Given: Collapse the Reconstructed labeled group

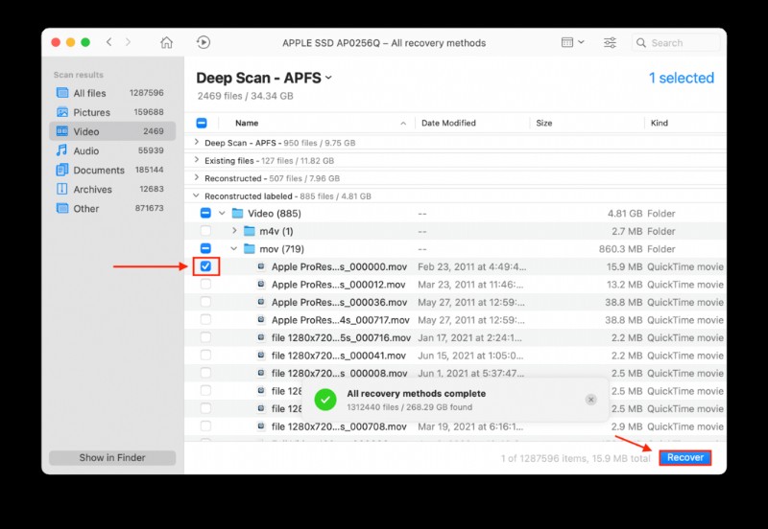Looking at the screenshot, I should [197, 195].
